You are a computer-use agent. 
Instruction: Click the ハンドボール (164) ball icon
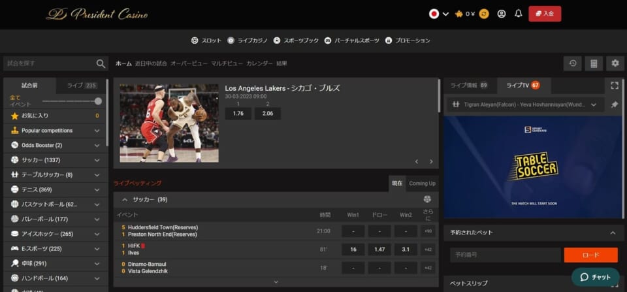click(15, 278)
